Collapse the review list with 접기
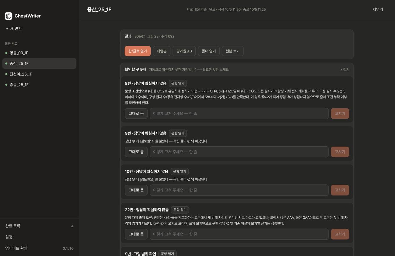Viewport: 395px width, 256px height. pos(345,70)
